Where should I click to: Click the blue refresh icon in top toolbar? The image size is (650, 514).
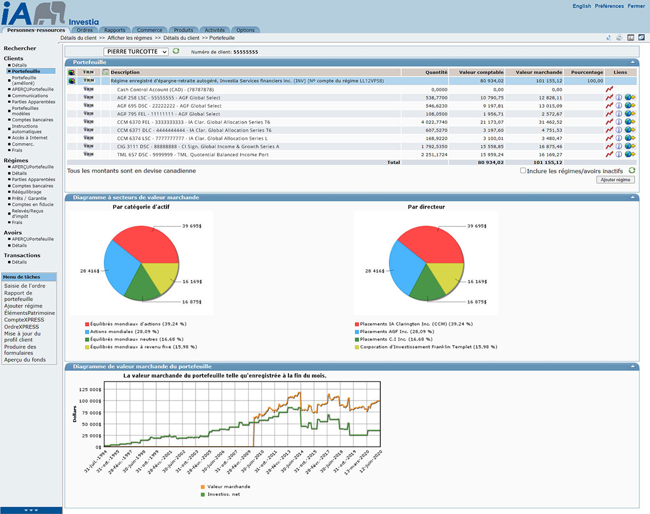(x=608, y=38)
